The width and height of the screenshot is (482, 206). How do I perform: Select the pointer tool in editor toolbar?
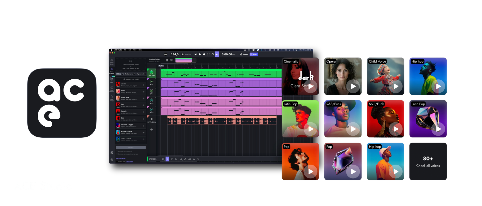click(167, 159)
